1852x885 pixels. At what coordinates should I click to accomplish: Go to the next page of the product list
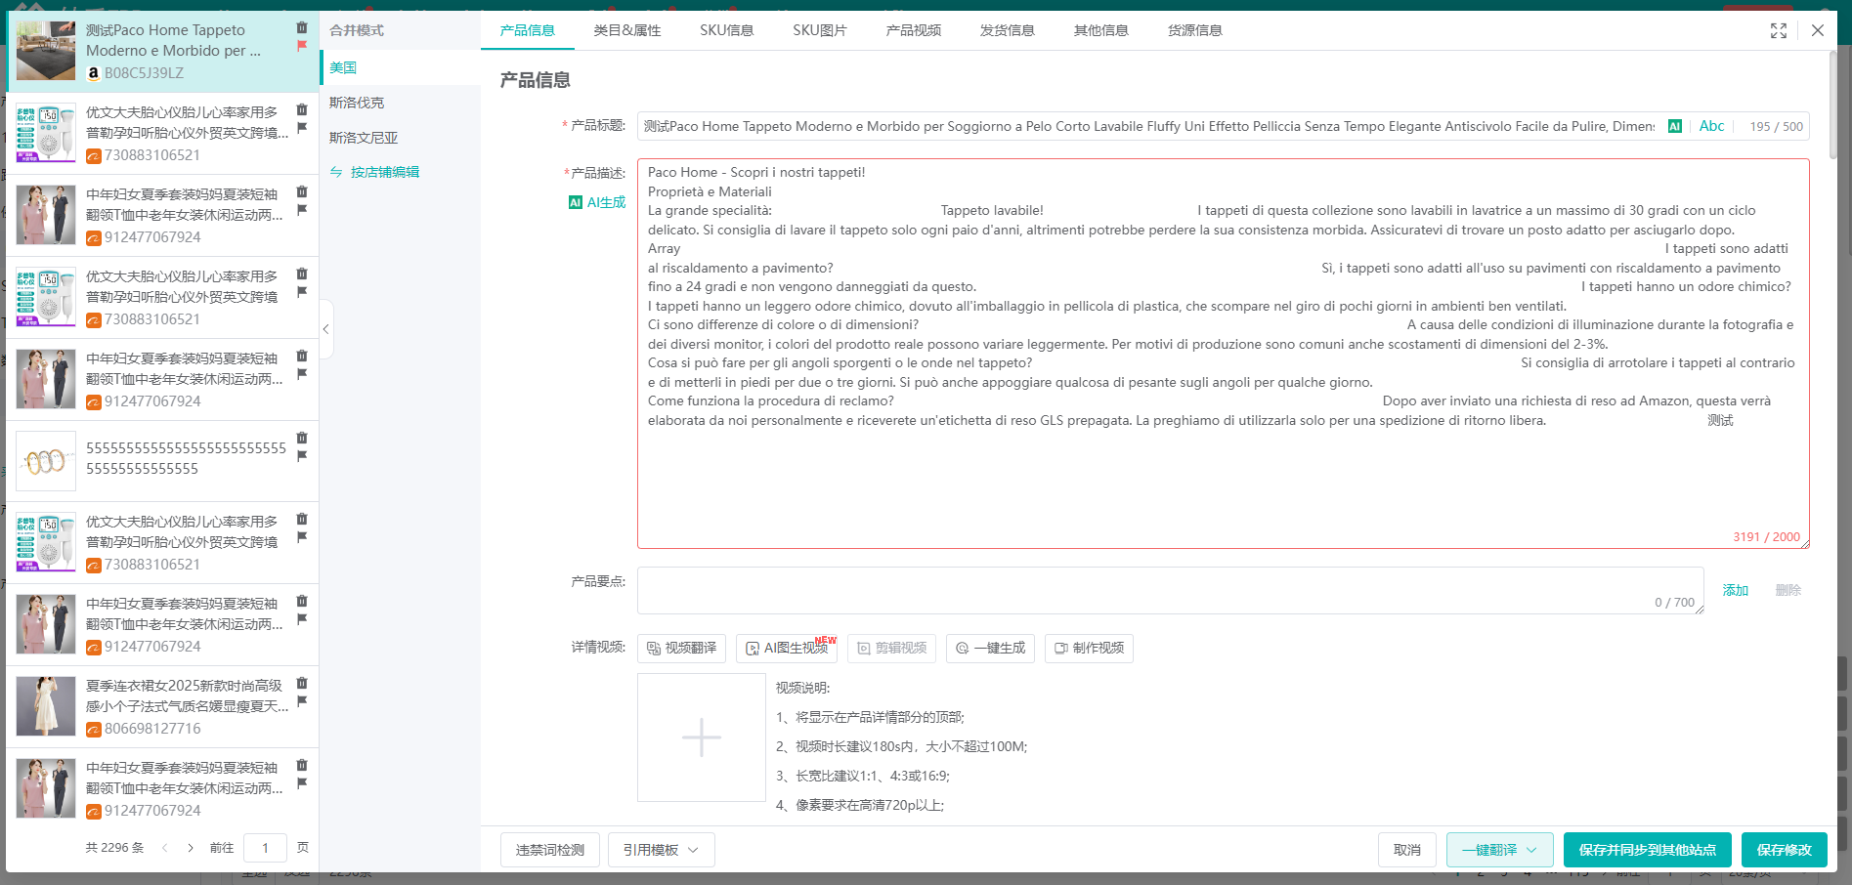pos(191,848)
